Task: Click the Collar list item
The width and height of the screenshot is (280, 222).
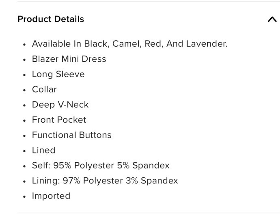Action: pyautogui.click(x=44, y=89)
